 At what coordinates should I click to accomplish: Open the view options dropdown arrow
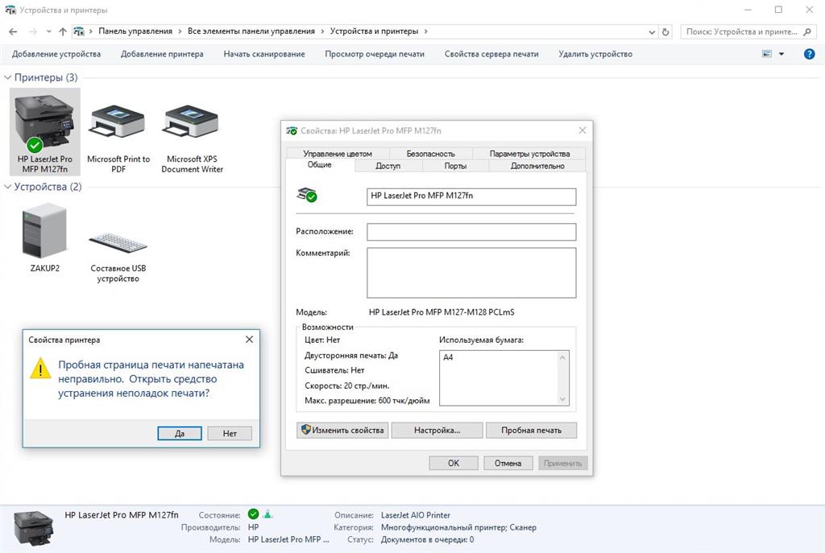pyautogui.click(x=781, y=54)
